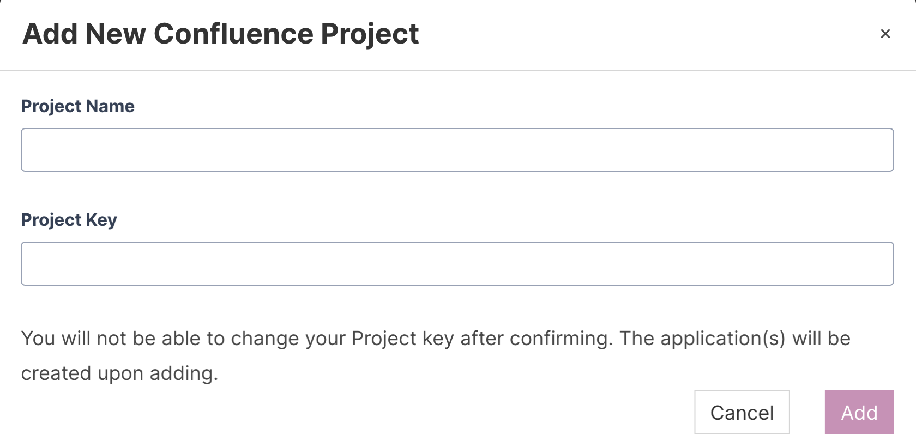Screen dimensions: 916x442
Task: Hit the white Cancel button beside Add
Action: click(742, 413)
